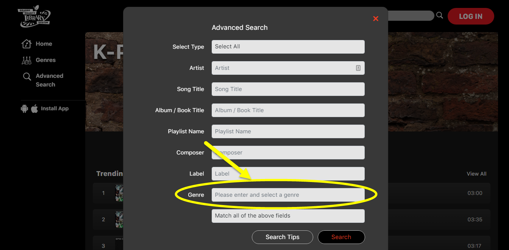
Task: Close the Advanced Search dialog with red X
Action: [376, 19]
